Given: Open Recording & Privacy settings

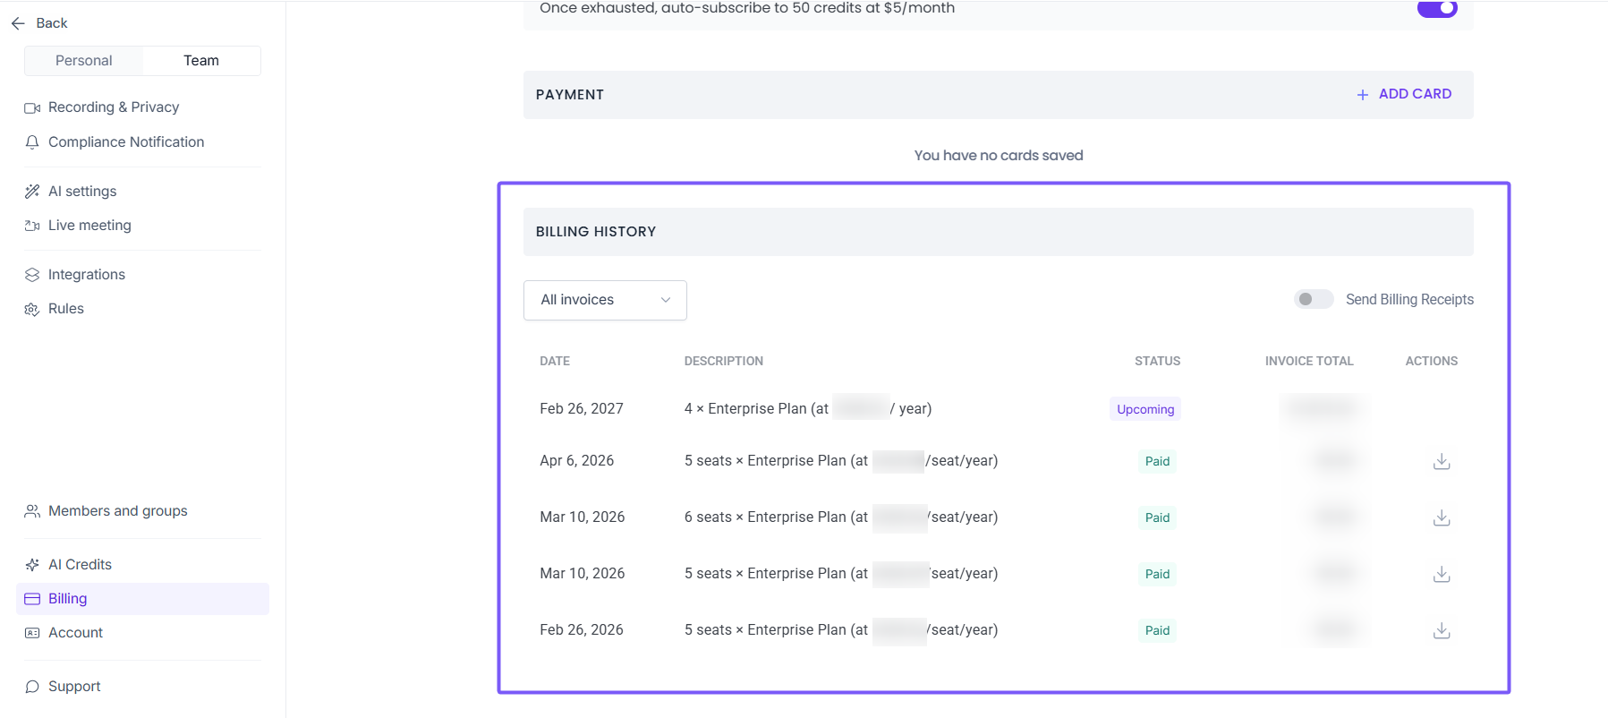Looking at the screenshot, I should (114, 107).
